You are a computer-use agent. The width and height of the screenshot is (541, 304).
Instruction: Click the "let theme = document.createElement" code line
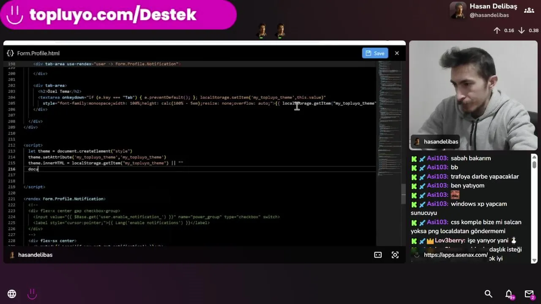coord(80,151)
